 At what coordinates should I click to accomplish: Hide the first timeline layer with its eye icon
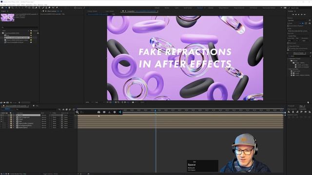[x=1, y=115]
